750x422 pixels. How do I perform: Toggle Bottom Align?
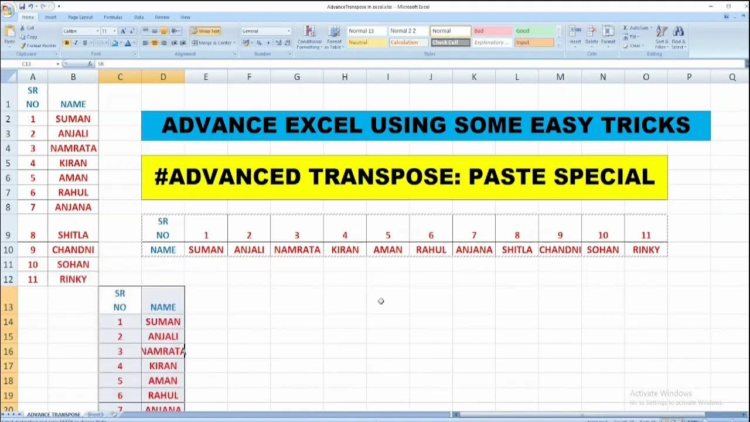tap(164, 31)
